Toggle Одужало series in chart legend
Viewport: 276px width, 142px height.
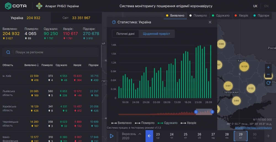click(x=168, y=123)
